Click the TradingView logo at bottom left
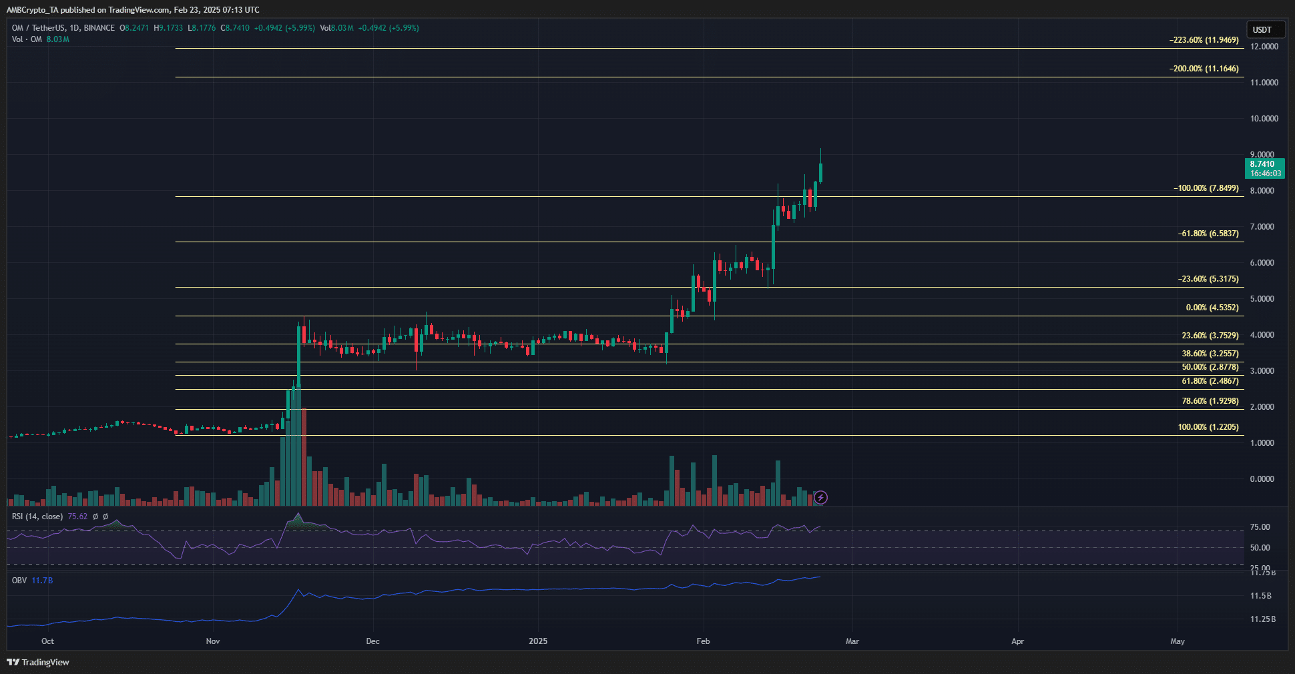This screenshot has height=674, width=1295. (x=37, y=662)
